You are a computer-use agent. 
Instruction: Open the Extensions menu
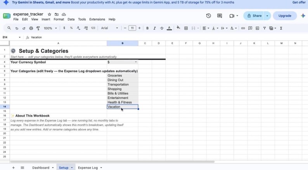point(97,19)
